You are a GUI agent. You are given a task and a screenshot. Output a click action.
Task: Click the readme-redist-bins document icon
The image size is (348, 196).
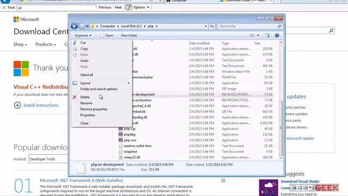tap(121, 146)
